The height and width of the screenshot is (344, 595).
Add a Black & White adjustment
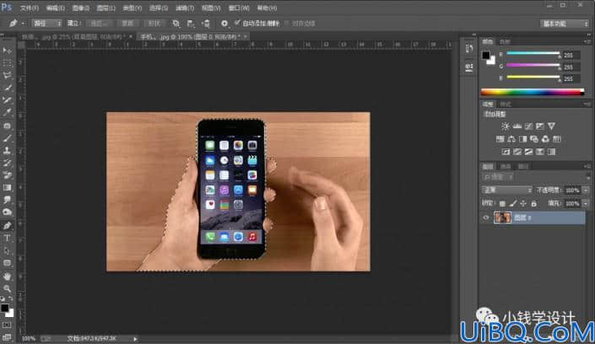click(x=523, y=139)
